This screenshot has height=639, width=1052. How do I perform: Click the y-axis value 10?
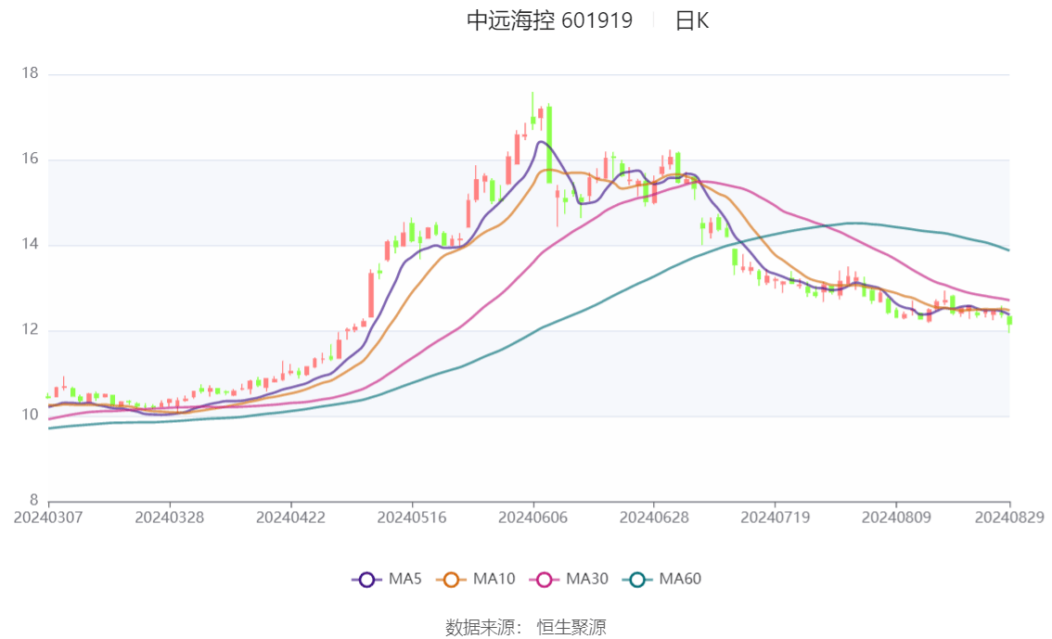click(x=31, y=415)
